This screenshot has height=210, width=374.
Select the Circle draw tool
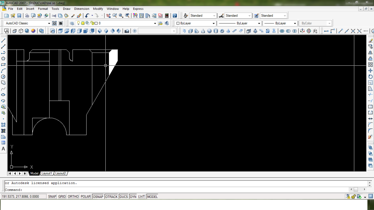(3, 77)
